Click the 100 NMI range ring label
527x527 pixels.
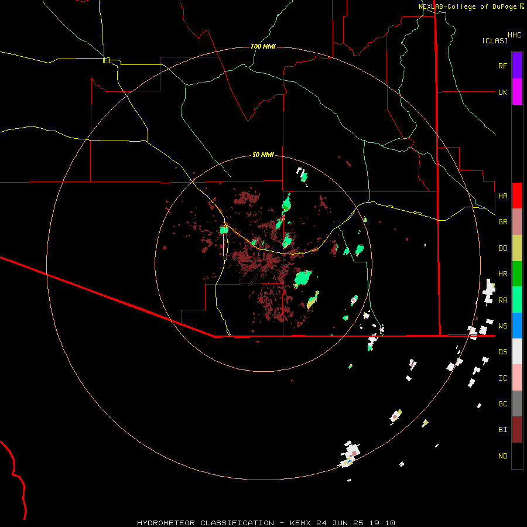[263, 46]
